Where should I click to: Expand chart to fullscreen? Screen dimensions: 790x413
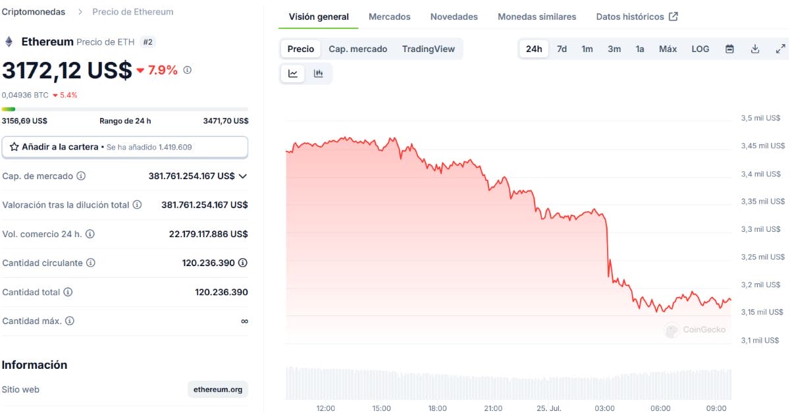[781, 49]
